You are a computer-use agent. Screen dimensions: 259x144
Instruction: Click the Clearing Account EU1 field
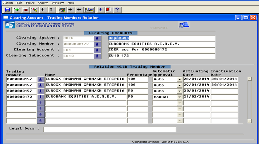(x=78, y=50)
